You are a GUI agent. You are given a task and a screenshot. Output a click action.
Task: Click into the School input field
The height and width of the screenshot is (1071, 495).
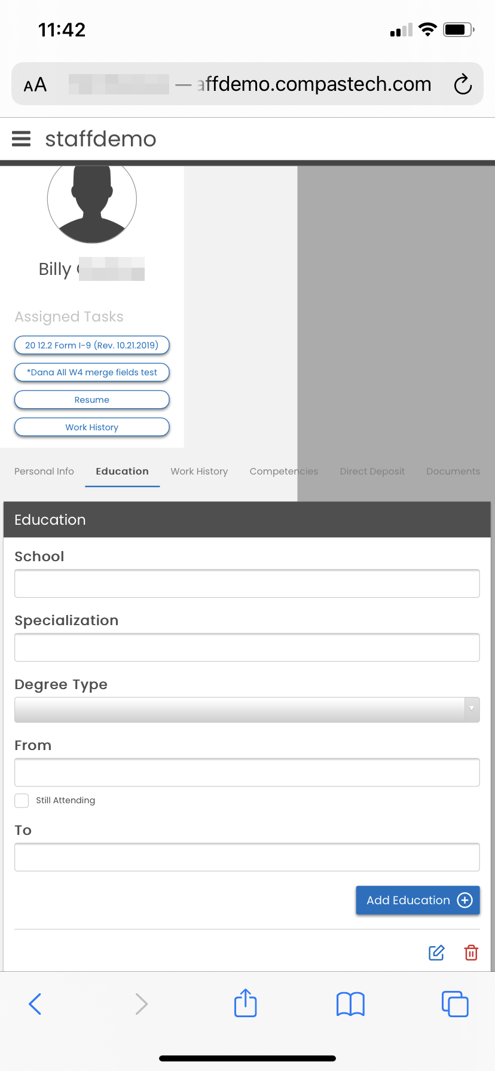247,583
